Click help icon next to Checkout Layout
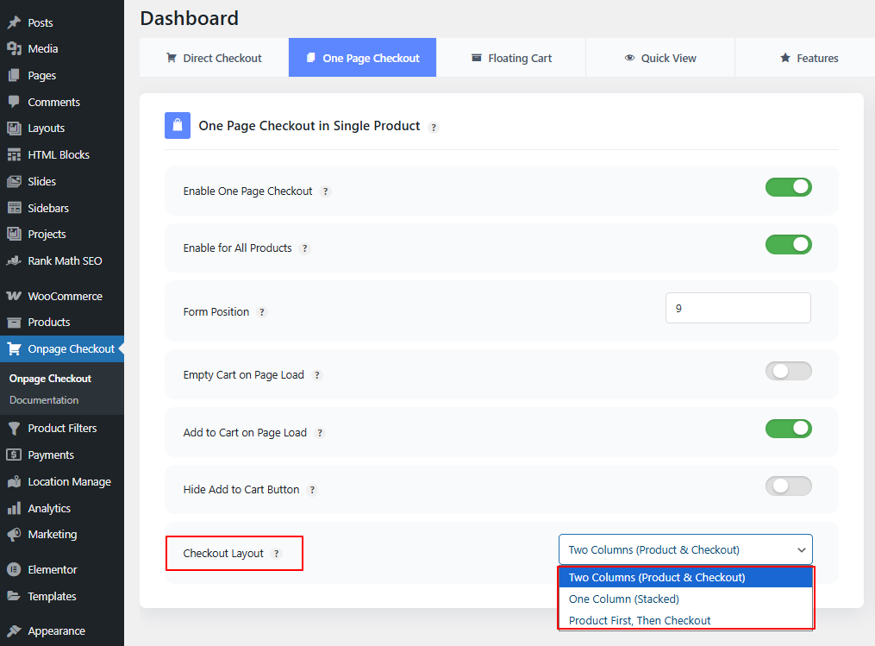The image size is (875, 646). tap(277, 554)
